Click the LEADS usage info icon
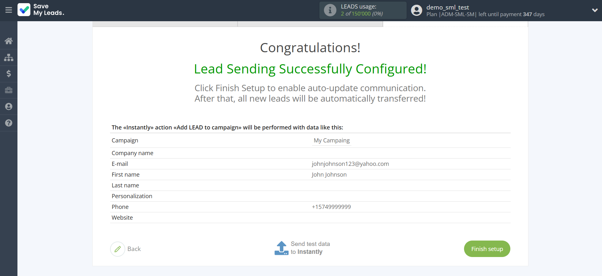 point(330,10)
